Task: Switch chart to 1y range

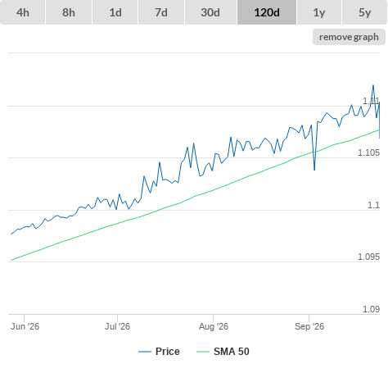Action: (319, 12)
